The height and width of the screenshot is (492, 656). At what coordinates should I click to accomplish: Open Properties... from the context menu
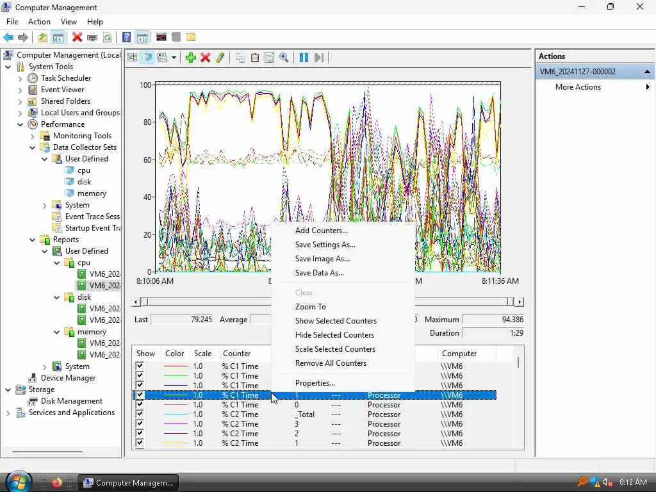click(x=315, y=383)
